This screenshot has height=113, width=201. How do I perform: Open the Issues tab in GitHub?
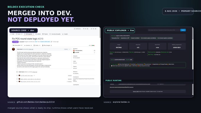(19, 34)
